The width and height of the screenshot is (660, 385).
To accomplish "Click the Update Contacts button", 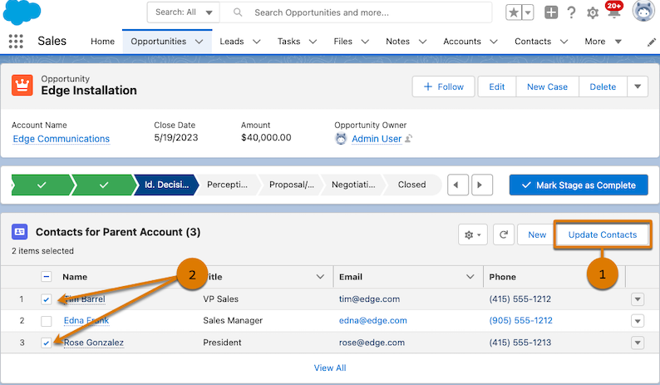I will pos(602,234).
